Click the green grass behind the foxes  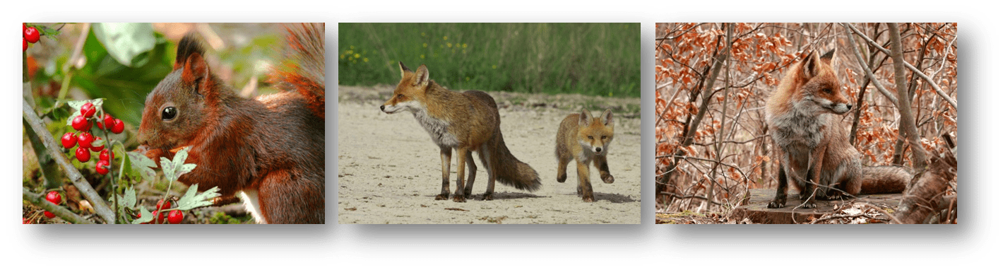489,54
